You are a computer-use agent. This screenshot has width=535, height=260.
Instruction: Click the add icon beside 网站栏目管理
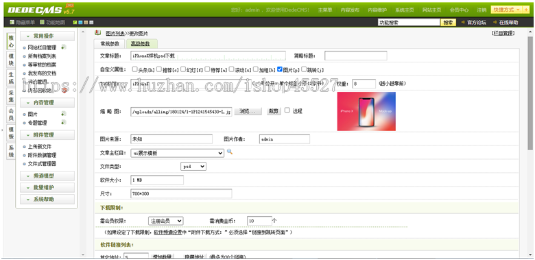pos(64,47)
